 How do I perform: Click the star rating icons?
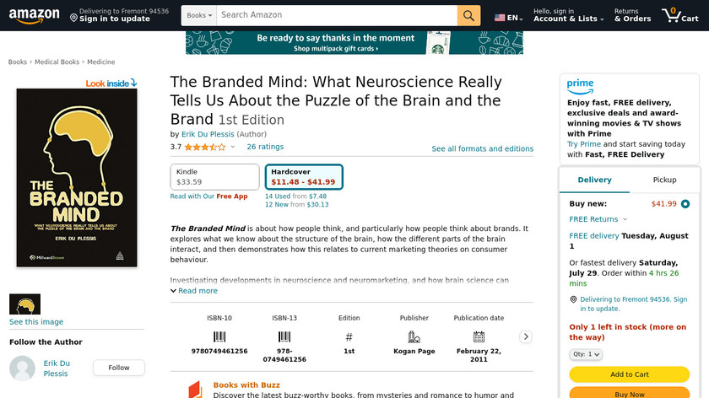pos(204,147)
